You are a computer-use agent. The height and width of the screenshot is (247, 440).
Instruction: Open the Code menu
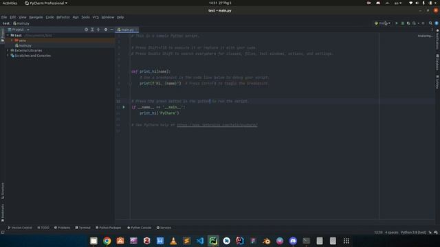point(49,17)
